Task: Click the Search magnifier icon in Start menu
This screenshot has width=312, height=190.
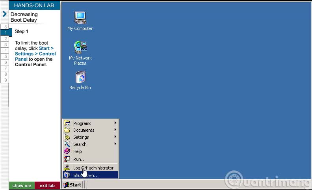Action: click(x=67, y=144)
